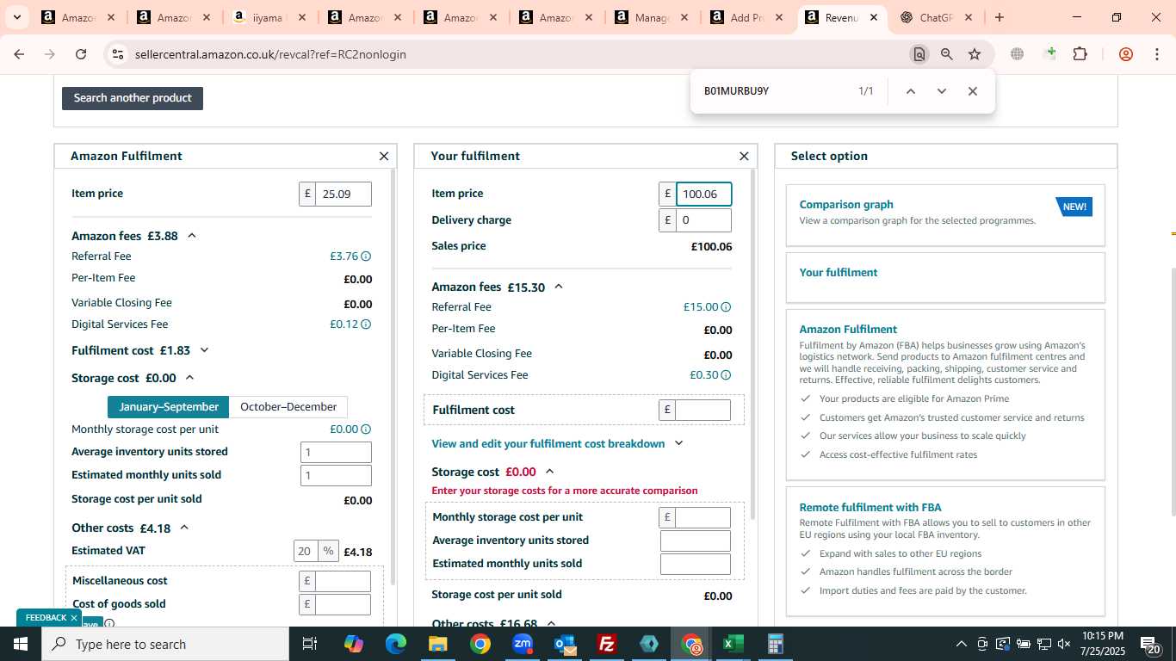Show info for £0.30 Digital Services Fee
The width and height of the screenshot is (1176, 661).
[x=726, y=375]
